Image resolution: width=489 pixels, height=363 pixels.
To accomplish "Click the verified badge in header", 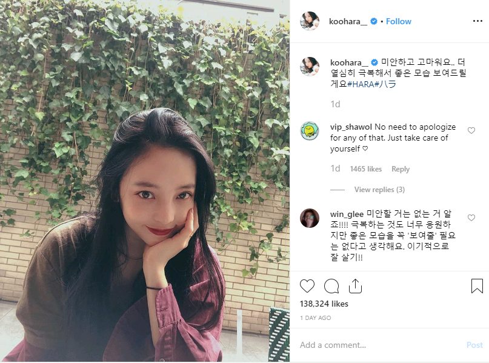I will [x=374, y=21].
